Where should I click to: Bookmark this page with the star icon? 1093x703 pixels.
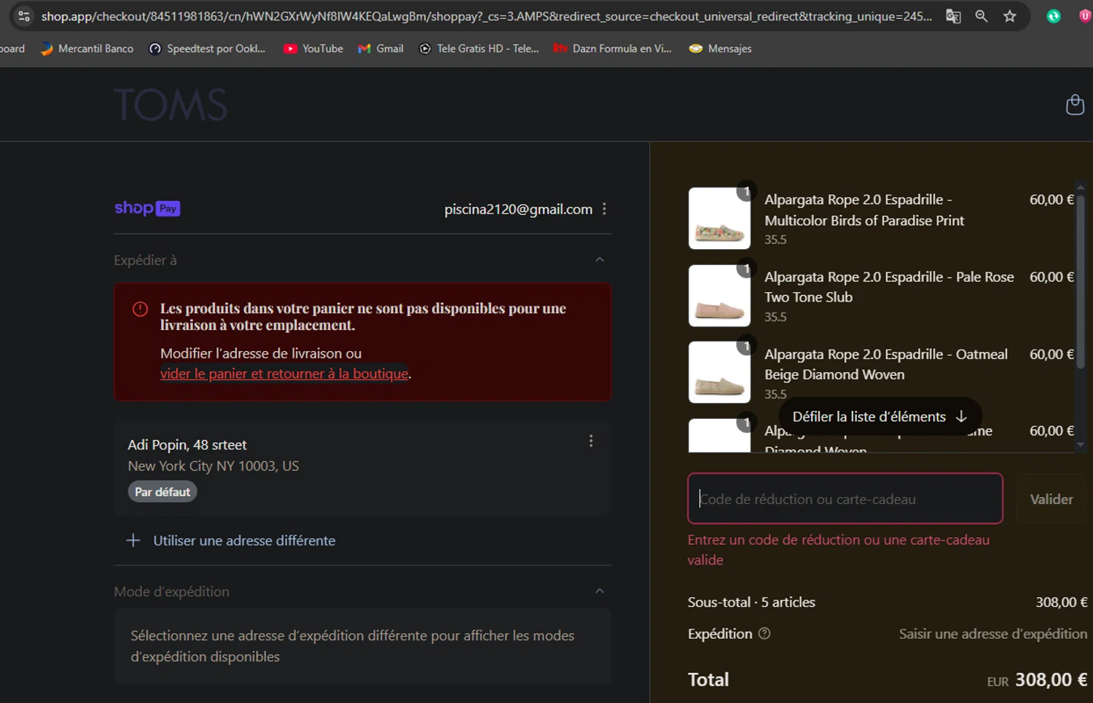click(1010, 16)
